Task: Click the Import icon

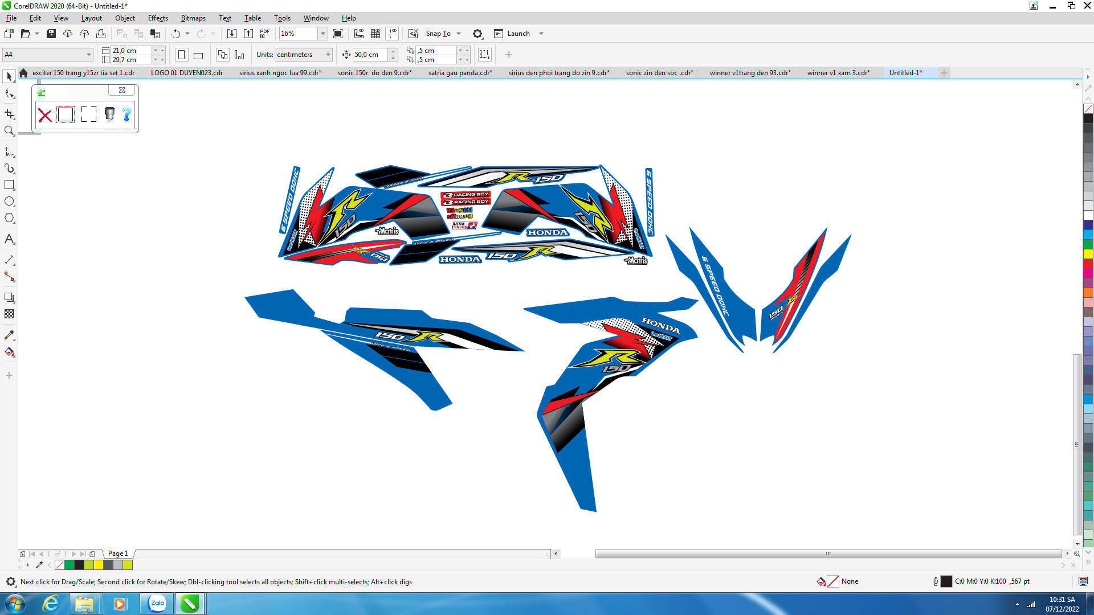Action: click(x=232, y=34)
